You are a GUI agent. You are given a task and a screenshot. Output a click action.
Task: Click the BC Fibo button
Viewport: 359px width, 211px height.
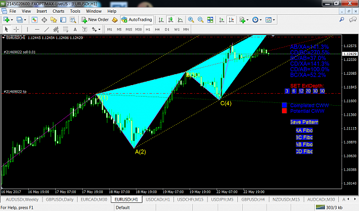[x=304, y=137]
